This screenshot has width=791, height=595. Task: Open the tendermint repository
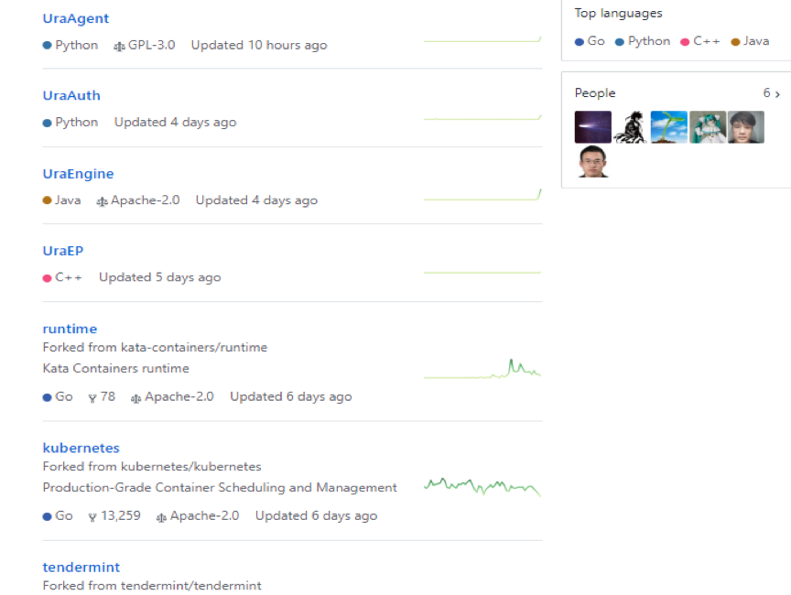(81, 567)
